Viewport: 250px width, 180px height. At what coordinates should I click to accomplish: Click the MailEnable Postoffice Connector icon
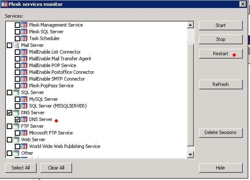tap(24, 72)
